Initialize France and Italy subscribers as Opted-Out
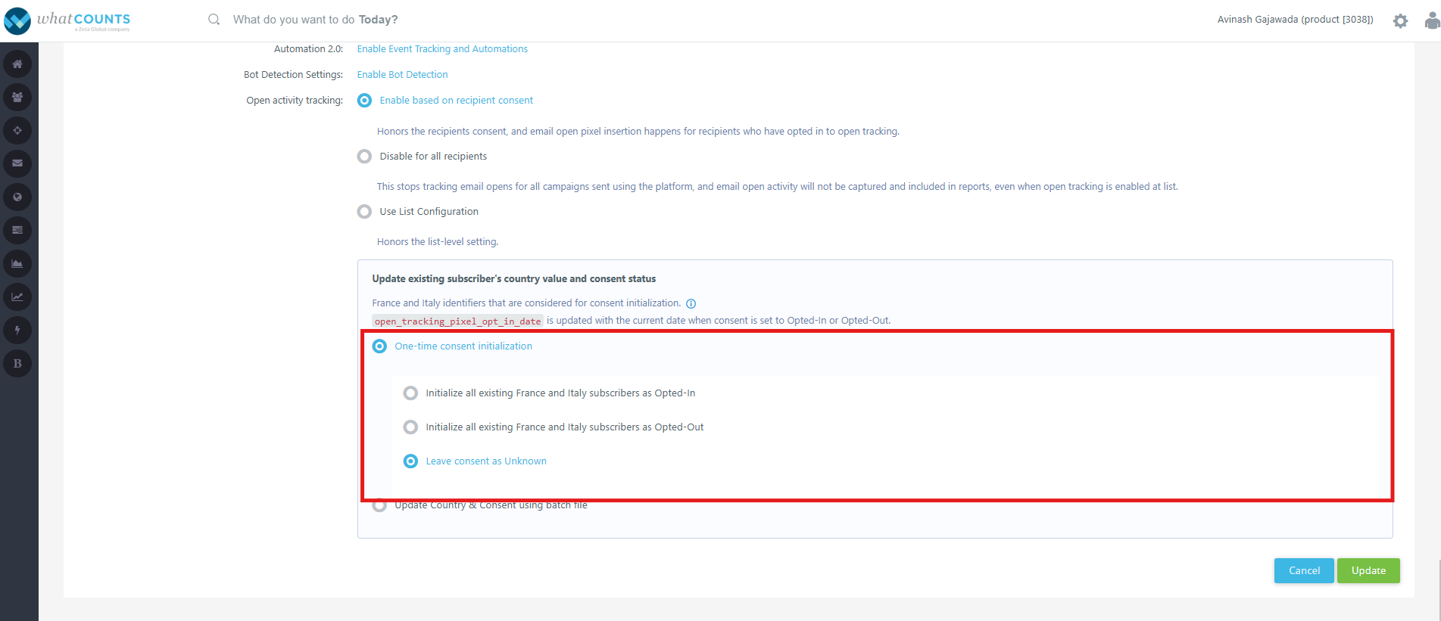1441x621 pixels. tap(410, 427)
